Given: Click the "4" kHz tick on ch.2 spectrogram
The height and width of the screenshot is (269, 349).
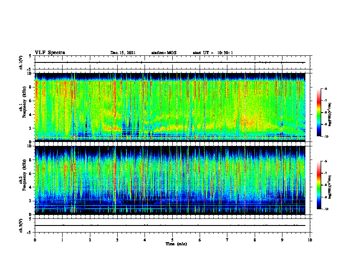Looking at the screenshot, I should pos(31,187).
